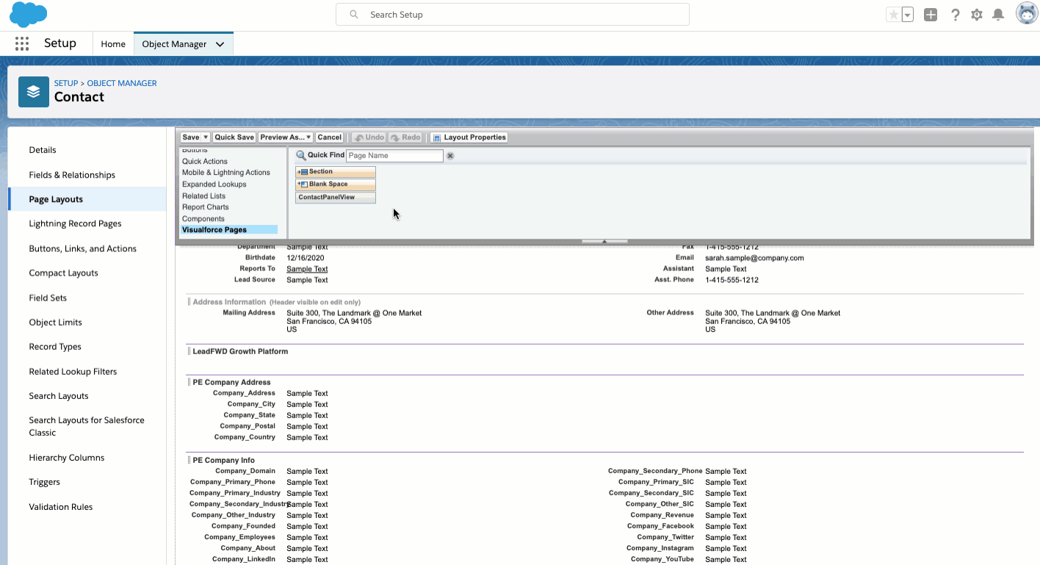Click the Section palette item icon
Viewport: 1040px width, 565px height.
(303, 172)
